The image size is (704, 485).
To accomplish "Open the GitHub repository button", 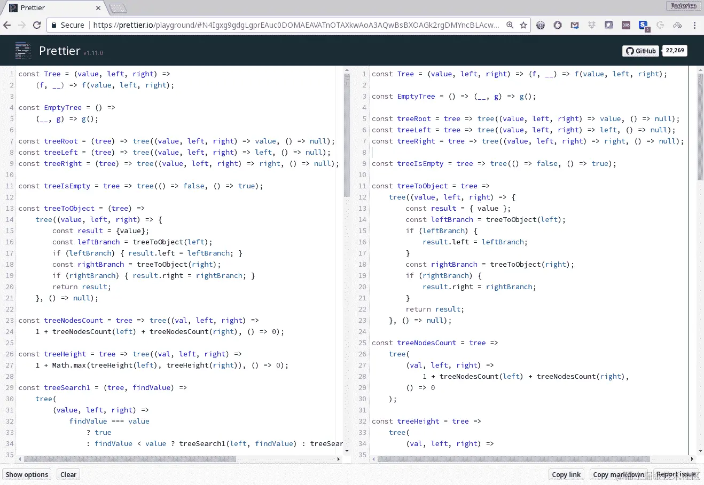I will coord(640,51).
